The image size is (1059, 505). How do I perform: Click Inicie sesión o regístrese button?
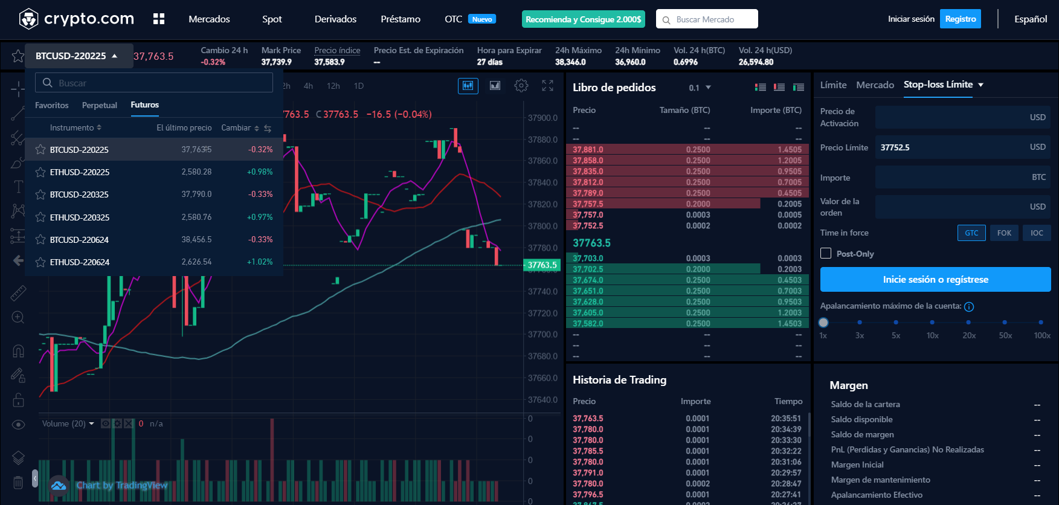935,280
